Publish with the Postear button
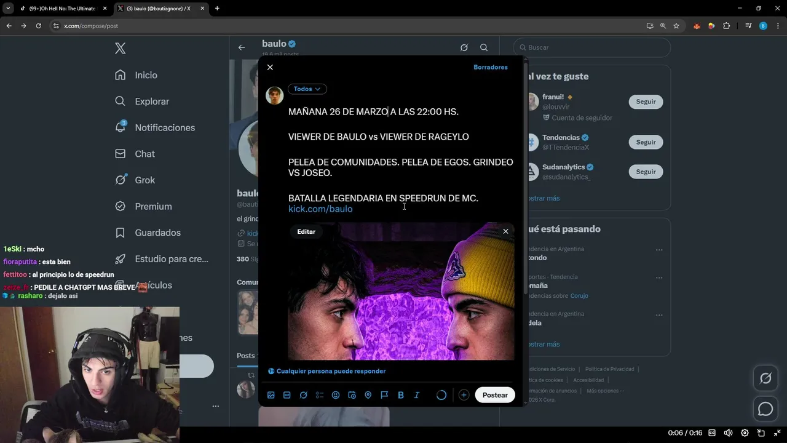 [495, 395]
